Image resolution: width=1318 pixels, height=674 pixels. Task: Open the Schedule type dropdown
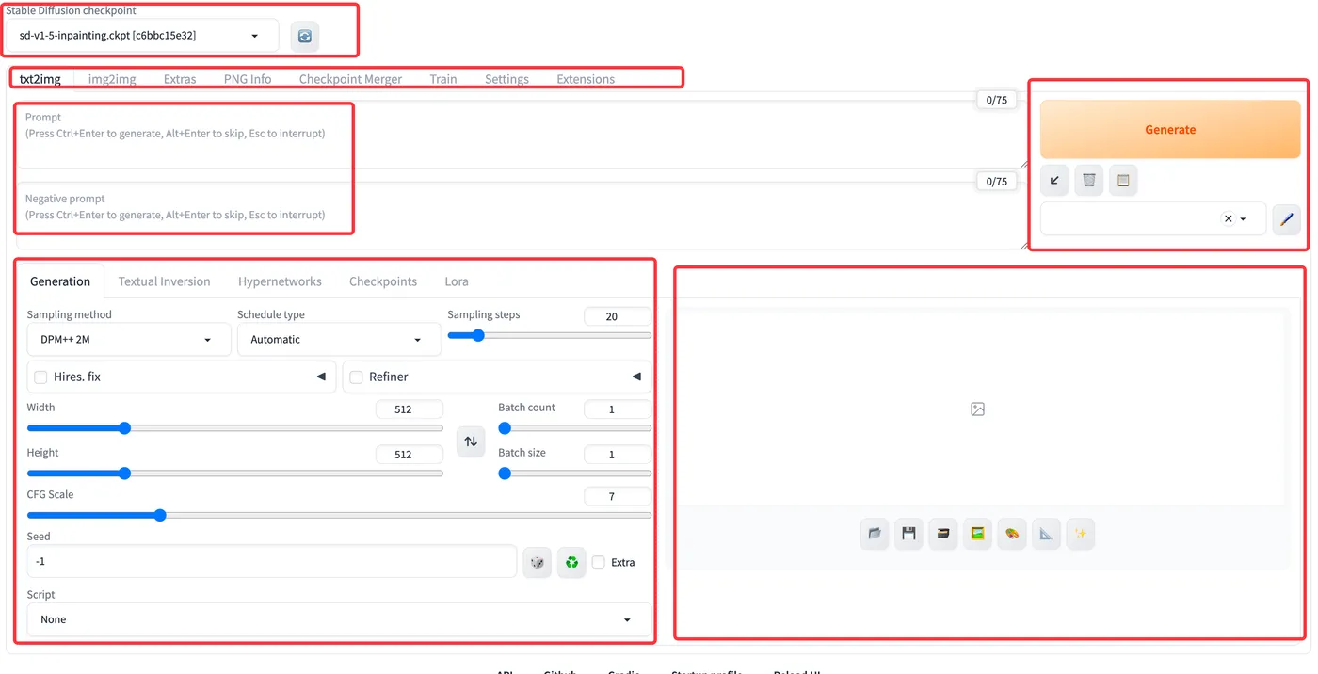pyautogui.click(x=338, y=339)
